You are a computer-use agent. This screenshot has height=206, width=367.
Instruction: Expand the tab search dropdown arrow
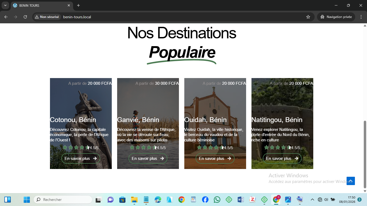tap(5, 5)
